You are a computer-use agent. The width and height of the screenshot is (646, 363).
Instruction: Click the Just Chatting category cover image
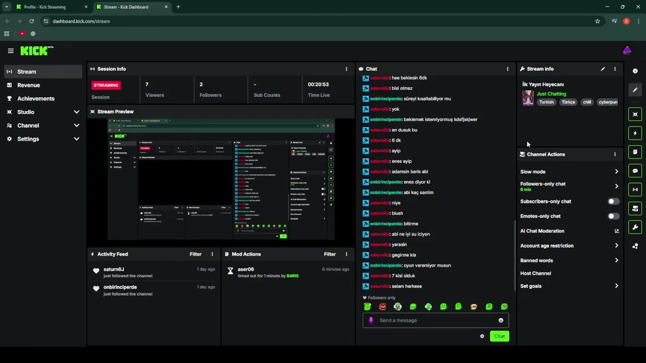(528, 98)
